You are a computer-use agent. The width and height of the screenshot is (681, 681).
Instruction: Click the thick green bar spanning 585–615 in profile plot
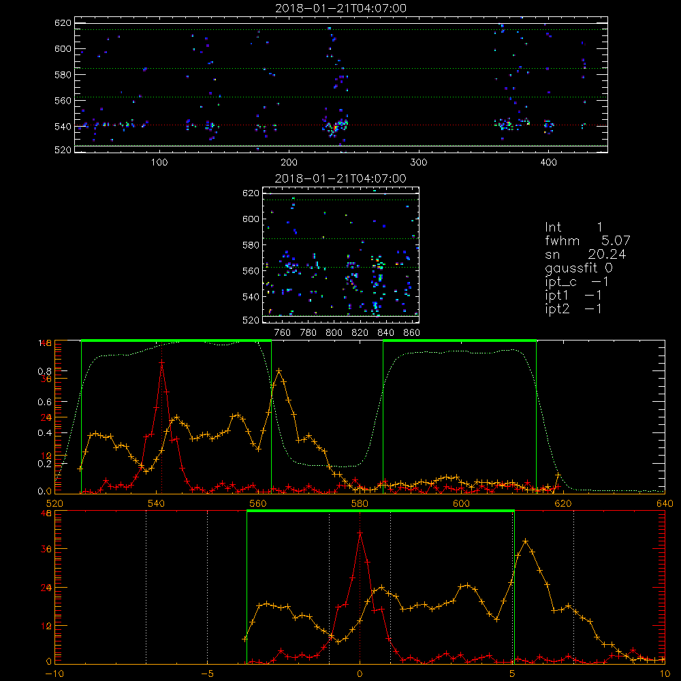[x=460, y=340]
